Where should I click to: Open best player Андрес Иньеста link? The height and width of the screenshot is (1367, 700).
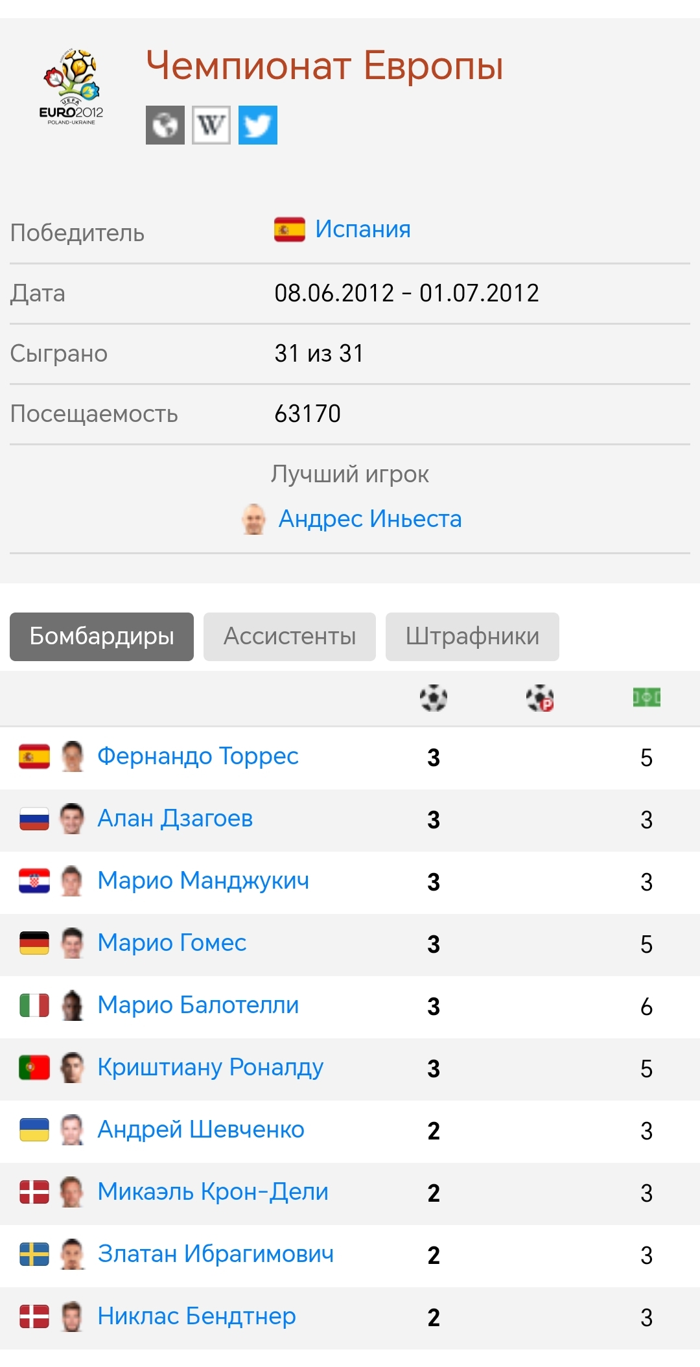tap(370, 519)
